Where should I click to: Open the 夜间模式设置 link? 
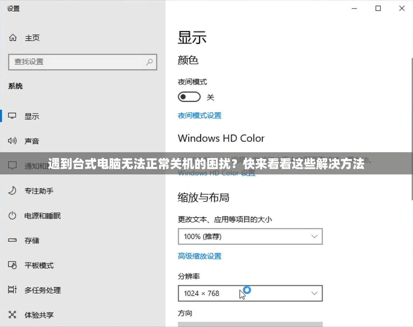coord(200,115)
